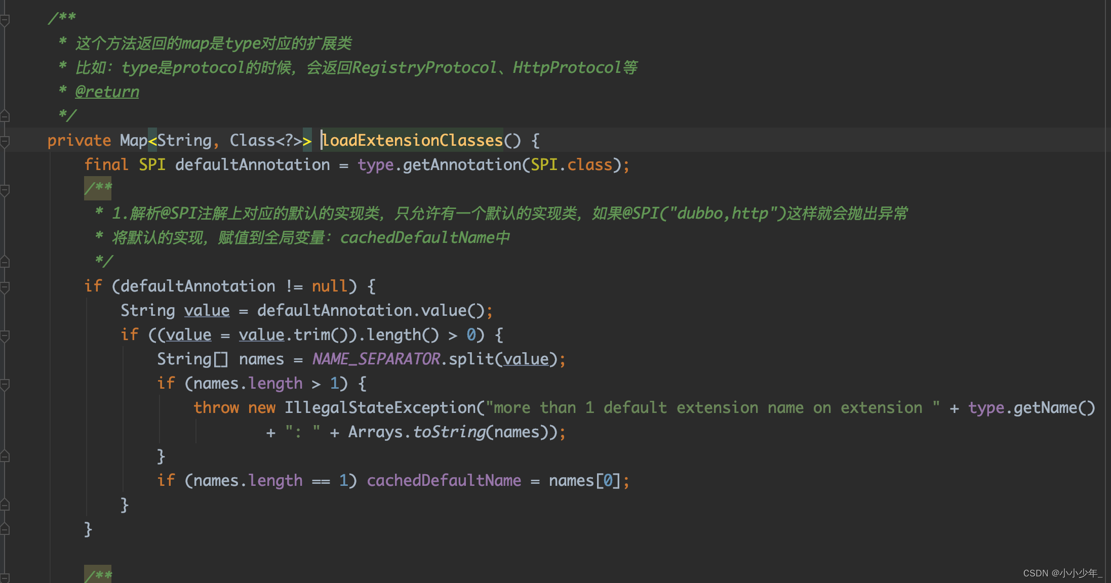Click fold end marker after cachedDefaultName comment
1111x583 pixels.
pos(5,262)
